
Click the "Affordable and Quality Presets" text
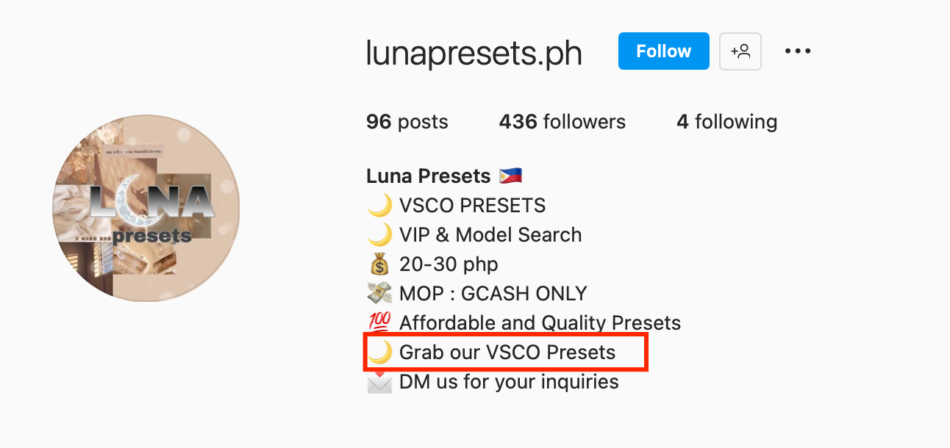[x=540, y=323]
